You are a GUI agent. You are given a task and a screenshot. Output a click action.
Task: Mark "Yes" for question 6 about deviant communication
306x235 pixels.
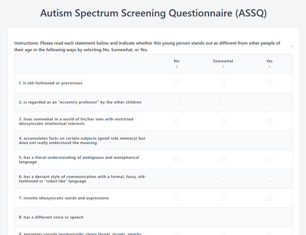click(x=269, y=179)
